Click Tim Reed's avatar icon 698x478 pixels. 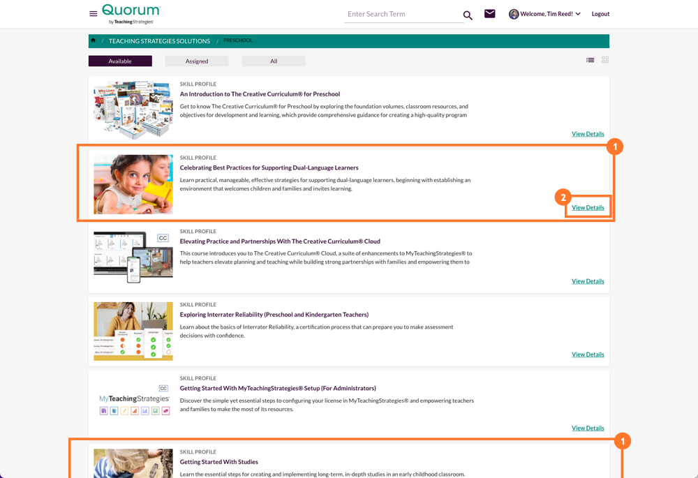(x=514, y=13)
